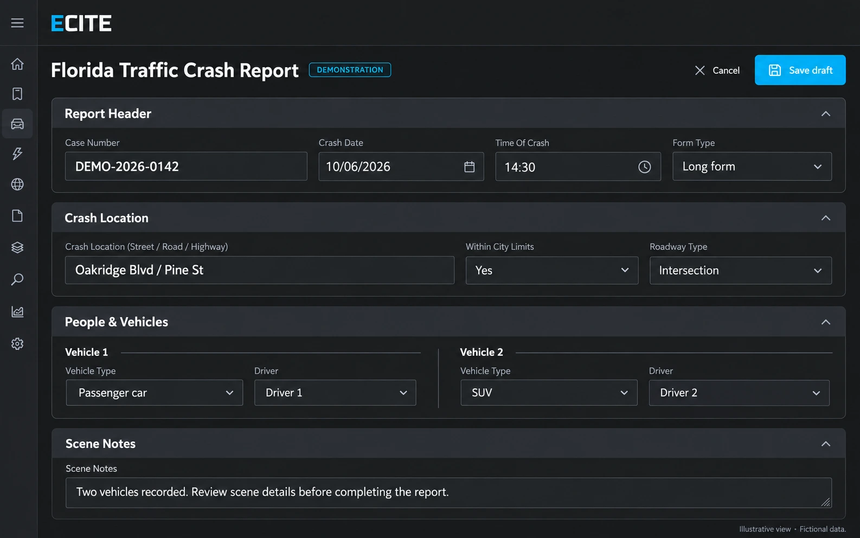Open the Form Type dropdown
The width and height of the screenshot is (860, 538).
[752, 166]
